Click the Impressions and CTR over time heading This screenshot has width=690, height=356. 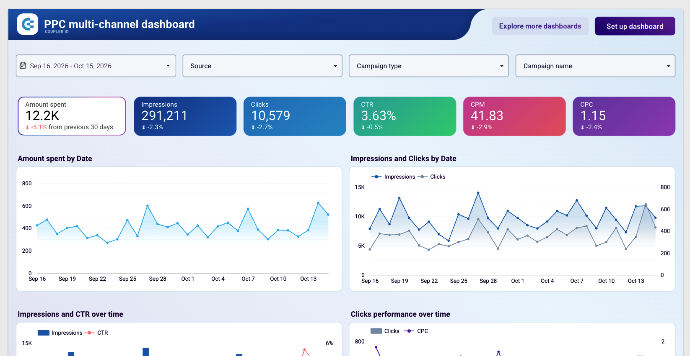[70, 314]
